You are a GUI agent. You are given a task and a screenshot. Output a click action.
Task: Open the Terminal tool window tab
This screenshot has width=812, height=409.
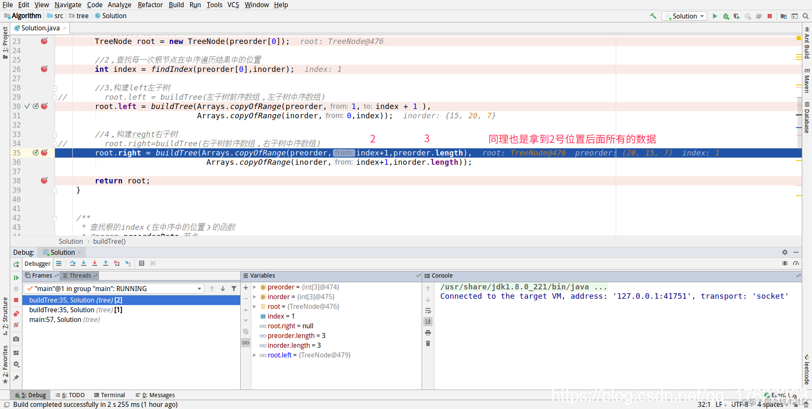(x=110, y=395)
